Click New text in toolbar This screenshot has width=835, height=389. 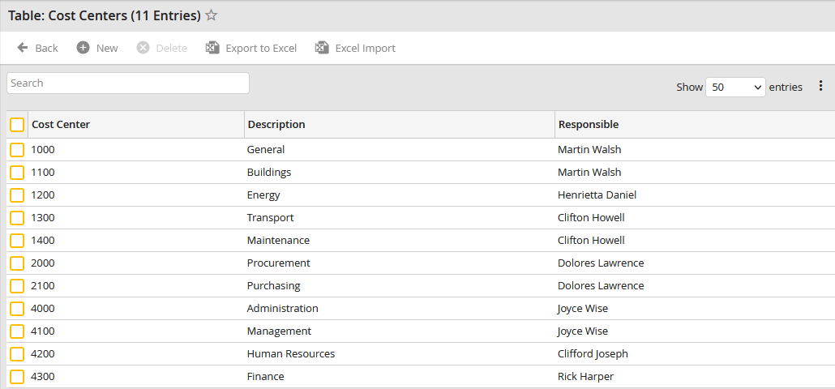click(107, 48)
